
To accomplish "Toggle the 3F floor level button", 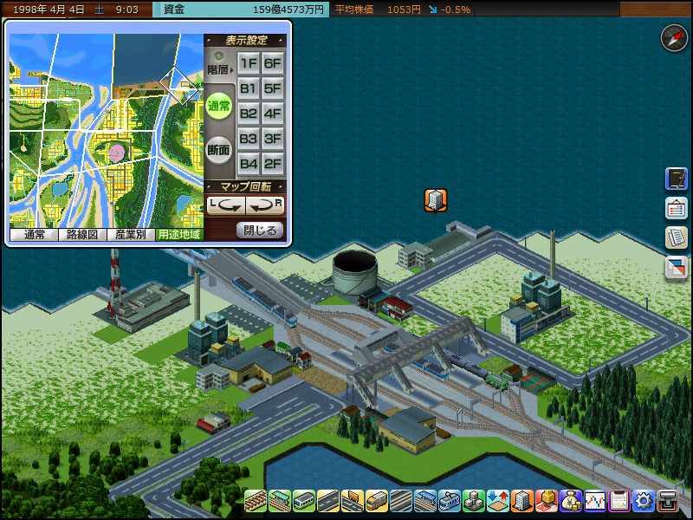I will tap(273, 139).
